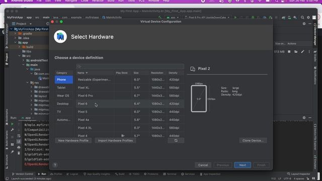Open the Version Control bottom tab
322x181 pixels.
coord(22,174)
